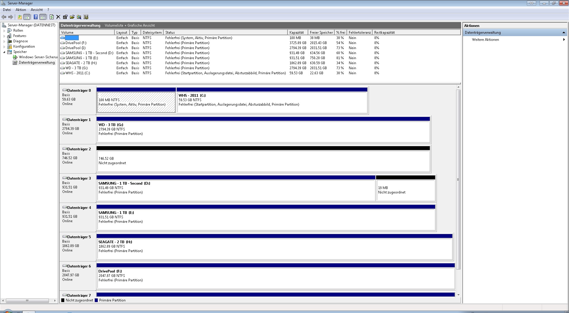The image size is (569, 313).
Task: Open the Ansicht menu
Action: point(37,10)
